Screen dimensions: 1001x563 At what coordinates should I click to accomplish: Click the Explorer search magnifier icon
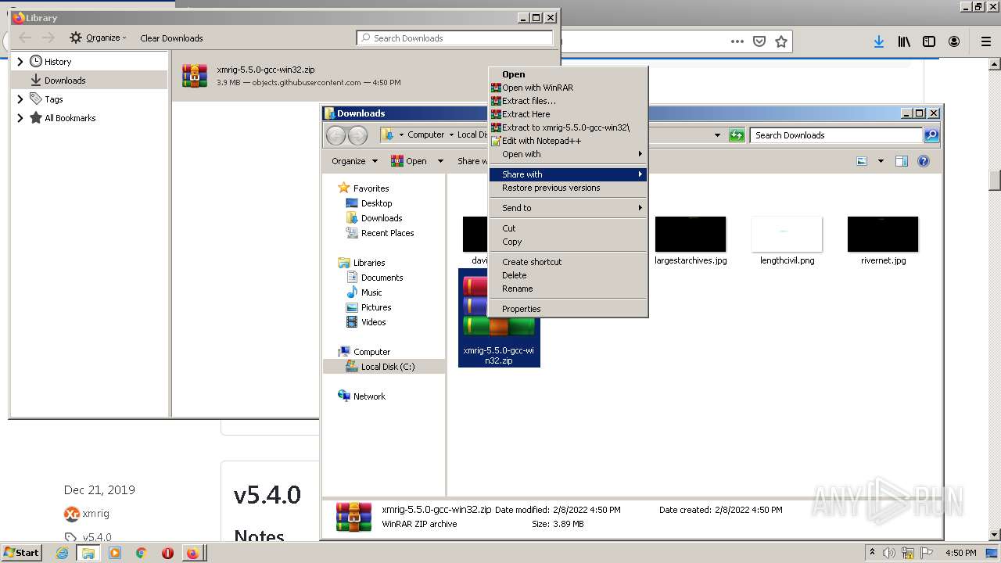pyautogui.click(x=931, y=135)
